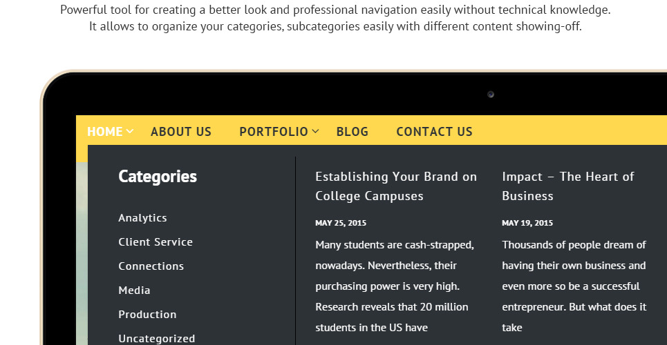
Task: Open the CONTACT US page
Action: click(434, 132)
